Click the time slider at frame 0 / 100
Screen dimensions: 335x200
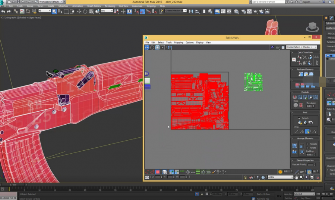[13, 185]
